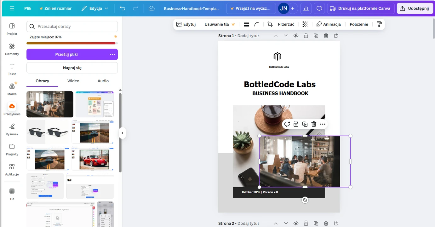Viewport: 435px width, 227px height.
Task: Click Przejdź na wyższ... upgrade button
Action: click(x=251, y=9)
